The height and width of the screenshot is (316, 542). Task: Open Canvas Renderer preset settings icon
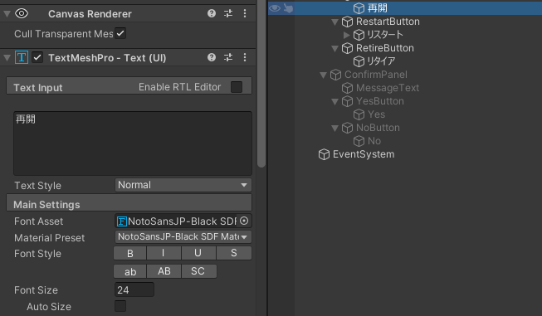pos(228,13)
